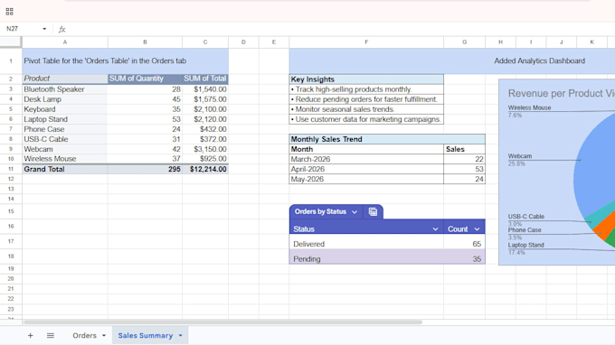Click the grid apps icon at top left
Screen dimensions: 615x345
pyautogui.click(x=9, y=12)
